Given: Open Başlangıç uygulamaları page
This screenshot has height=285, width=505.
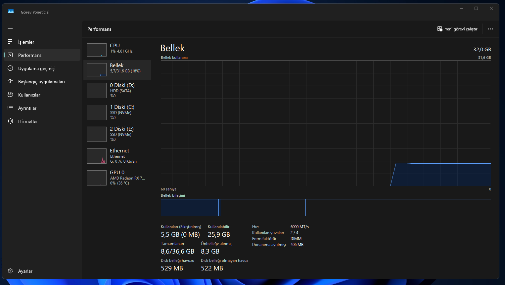Looking at the screenshot, I should tap(42, 82).
